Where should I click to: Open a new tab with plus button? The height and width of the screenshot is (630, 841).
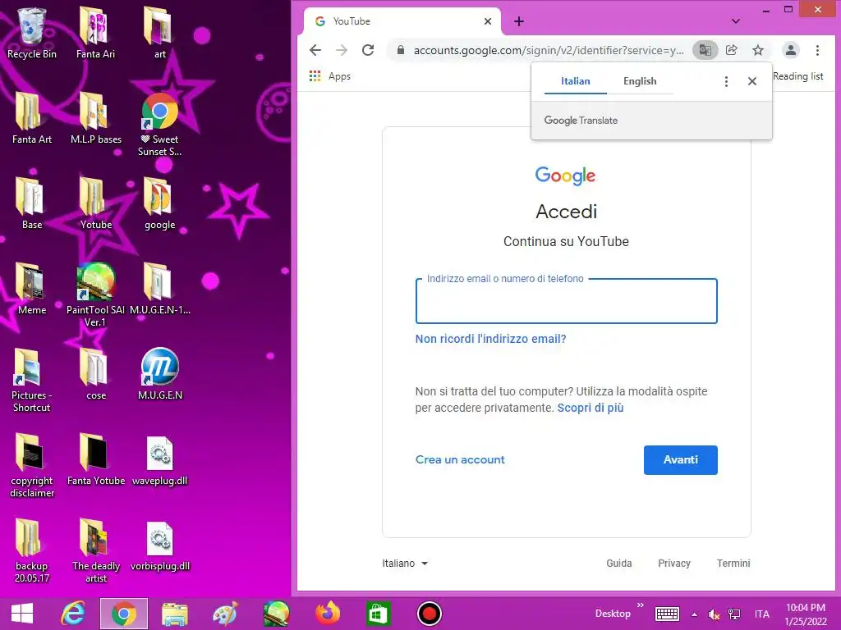(x=519, y=21)
